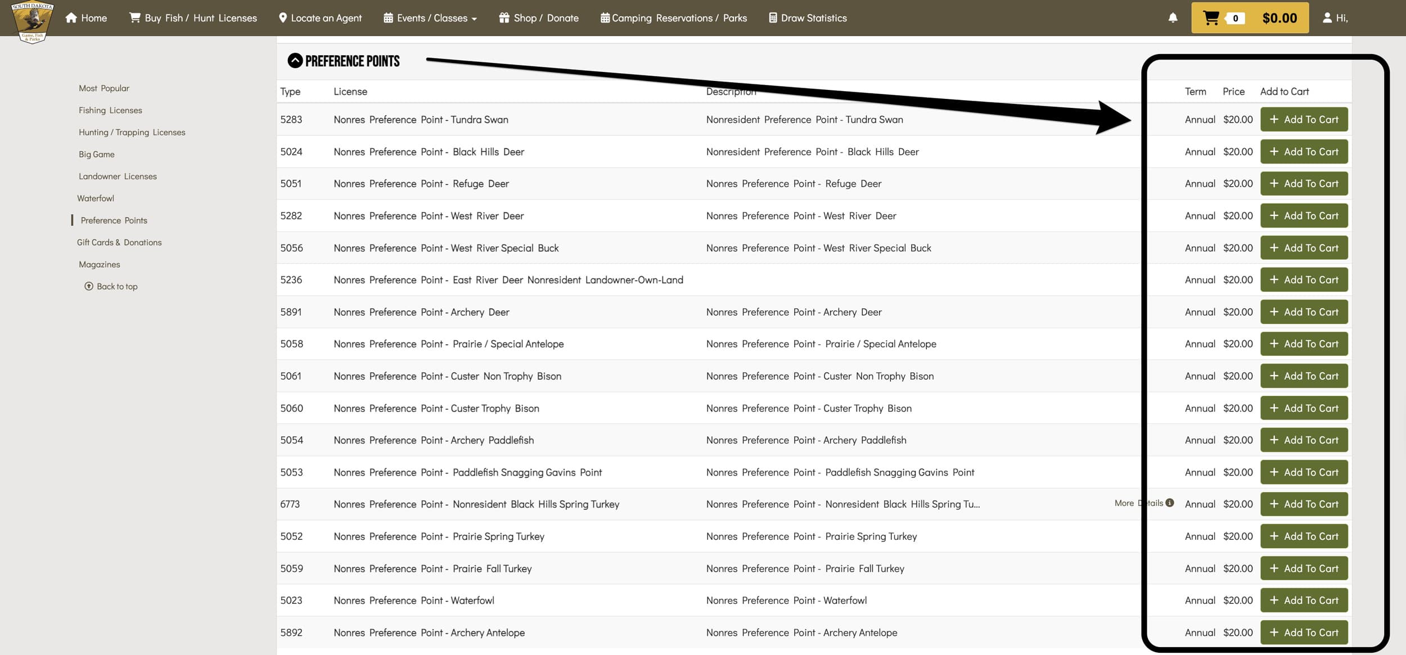The image size is (1406, 655).
Task: Select Hunting / Trapping Licenses sidebar link
Action: [x=132, y=132]
